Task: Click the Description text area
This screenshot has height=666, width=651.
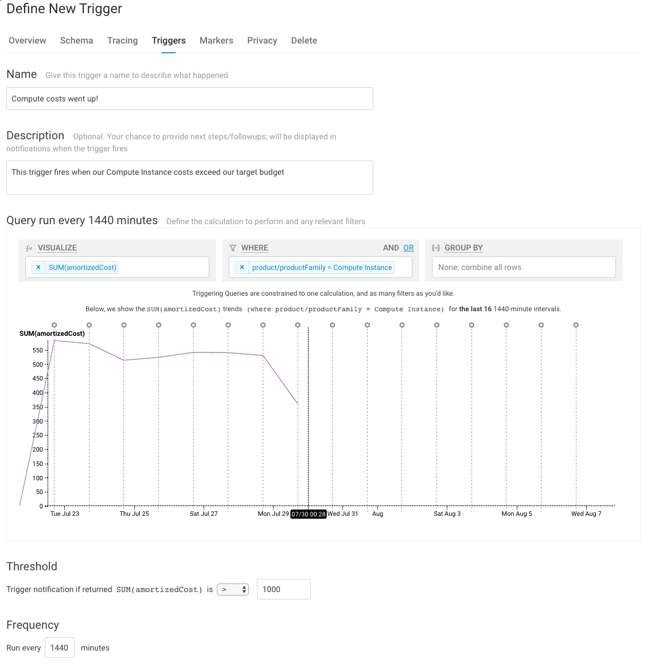Action: coord(189,178)
